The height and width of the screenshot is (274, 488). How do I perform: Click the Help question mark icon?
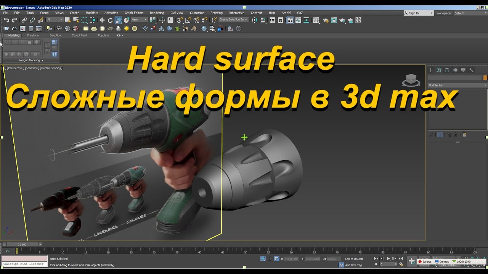tap(239, 28)
